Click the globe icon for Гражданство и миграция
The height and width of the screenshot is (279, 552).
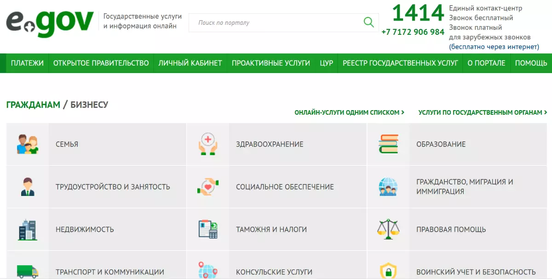click(x=388, y=186)
